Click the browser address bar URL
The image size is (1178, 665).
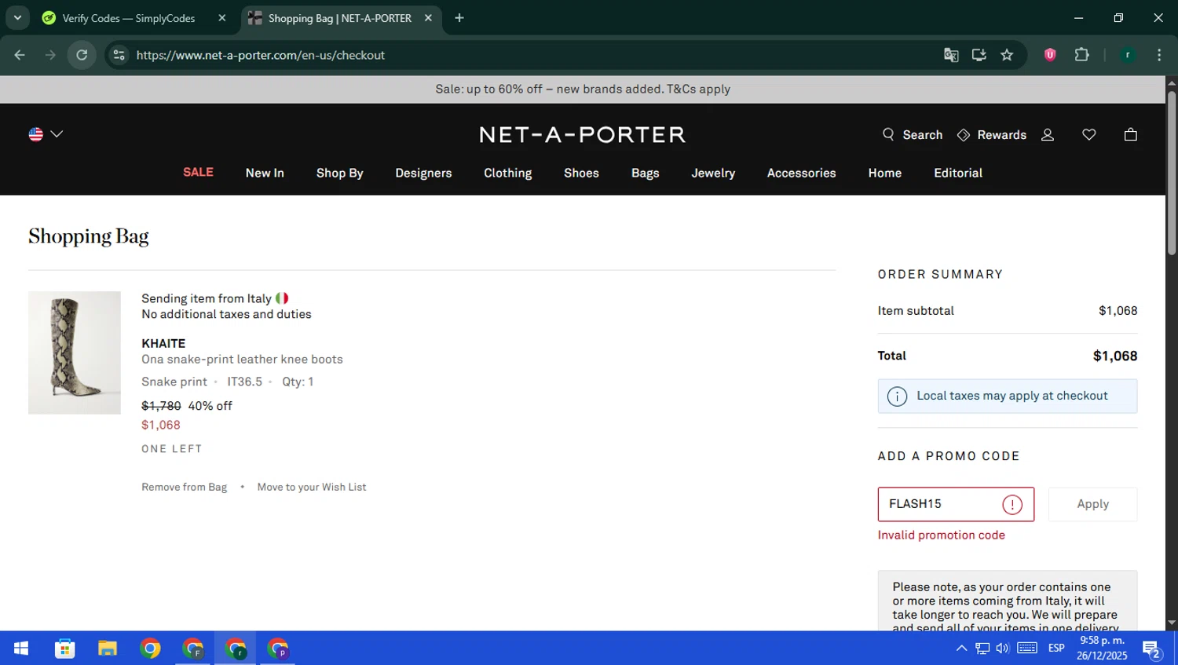coord(261,55)
